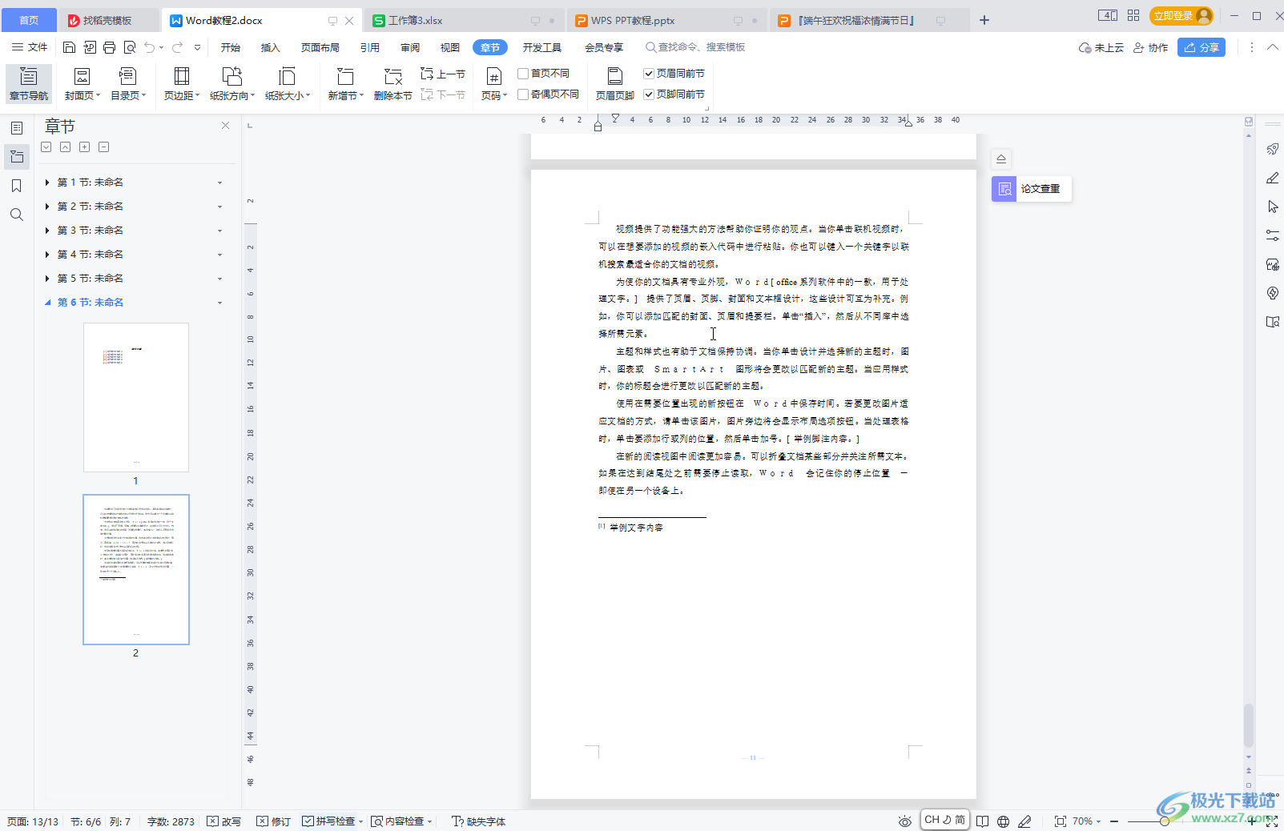
Task: Click the save document icon
Action: pyautogui.click(x=69, y=47)
